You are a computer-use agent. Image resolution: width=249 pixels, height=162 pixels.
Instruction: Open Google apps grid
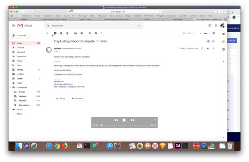click(x=216, y=26)
